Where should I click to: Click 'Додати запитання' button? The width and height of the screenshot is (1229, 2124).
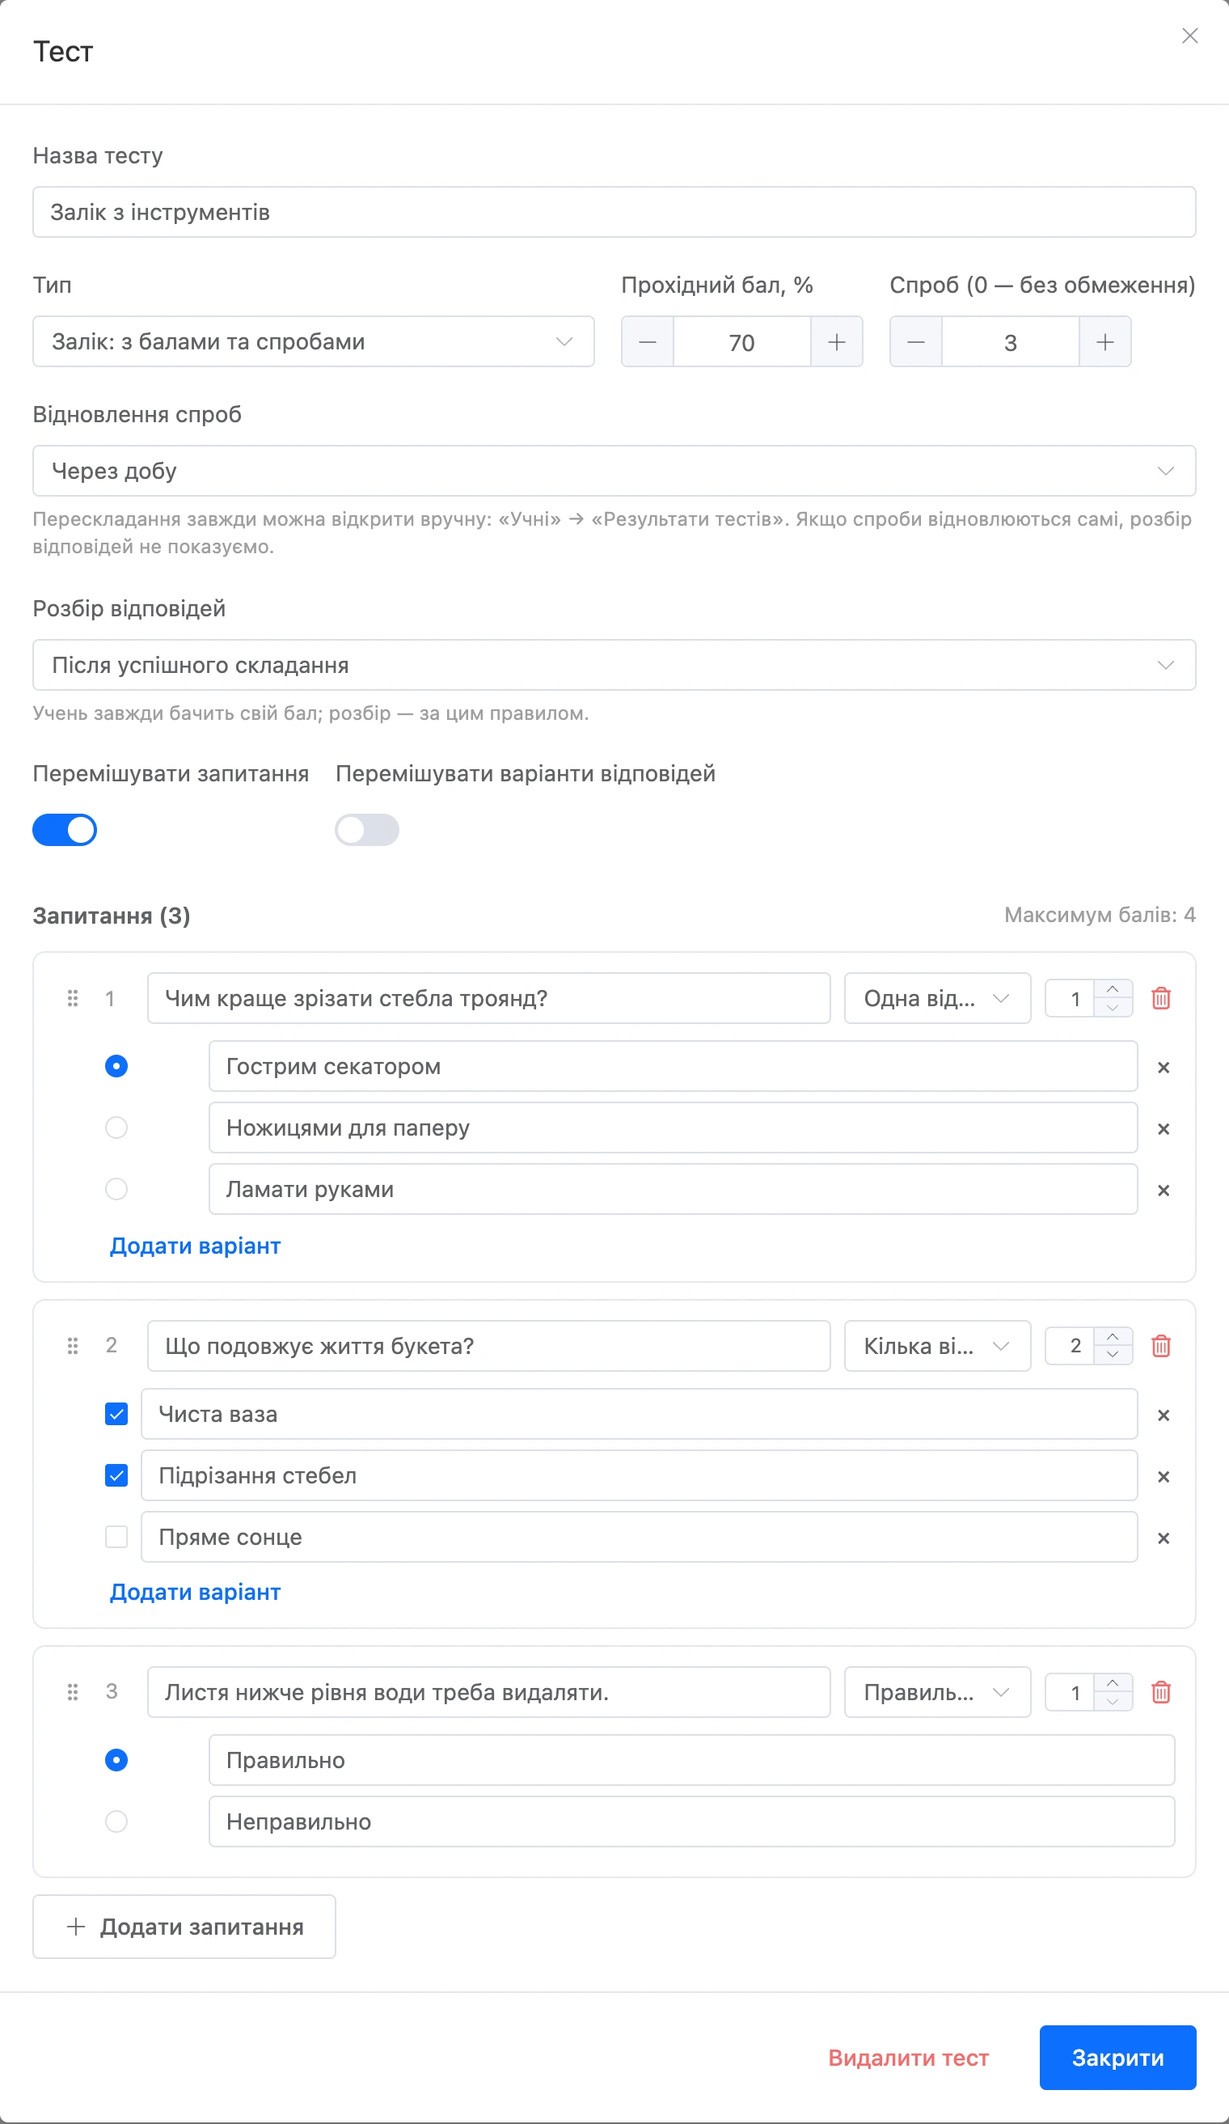tap(184, 1927)
